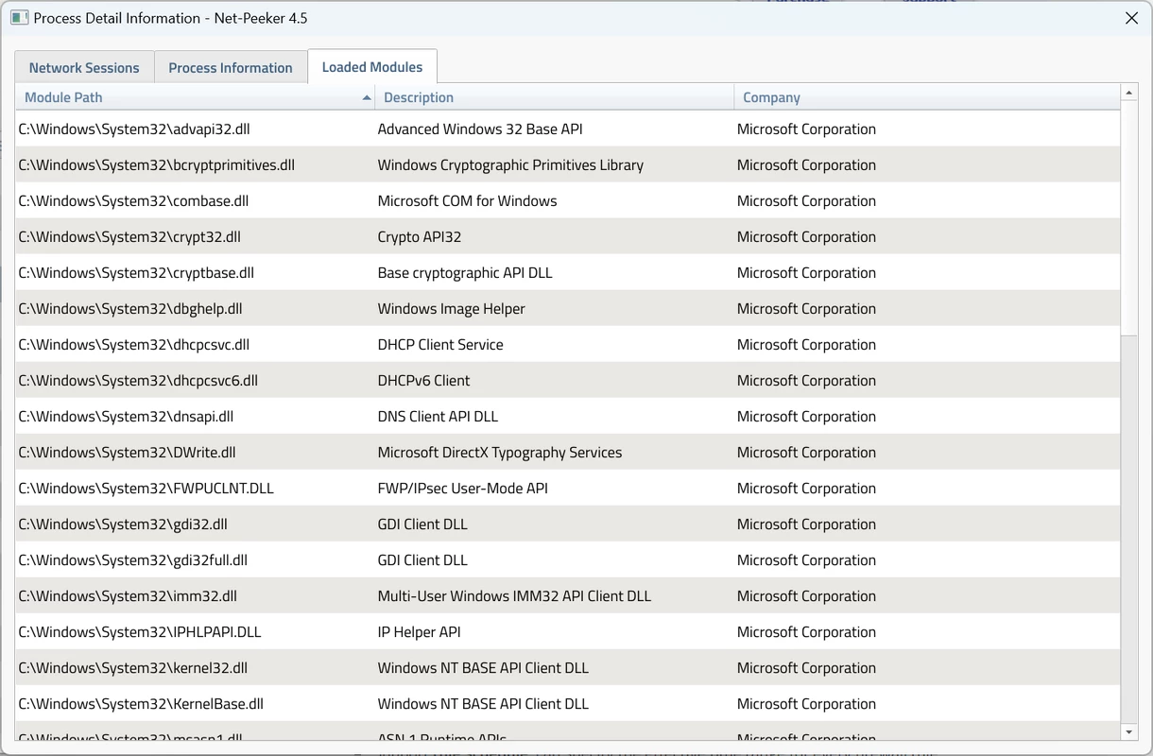
Task: Select the advapi32.dll module path
Action: point(134,129)
